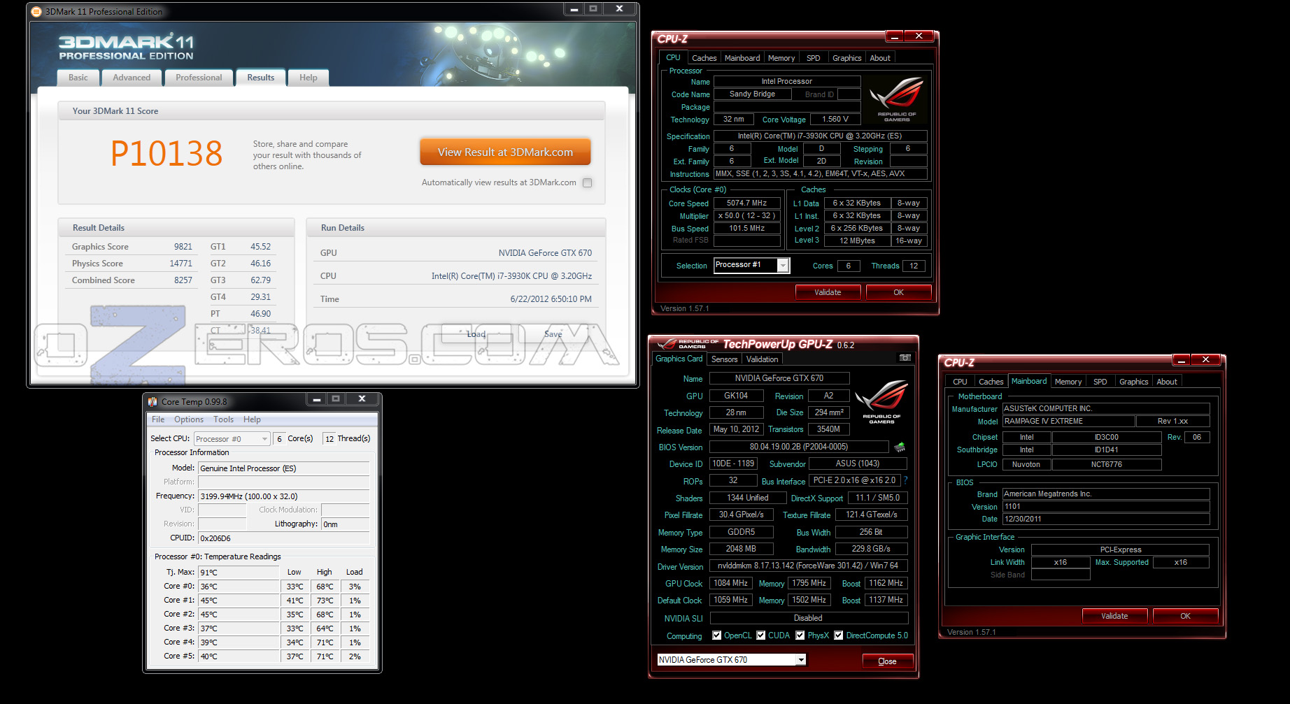The image size is (1290, 704).
Task: Open Mainboard tab in the CPU-Z processor window
Action: pyautogui.click(x=742, y=58)
